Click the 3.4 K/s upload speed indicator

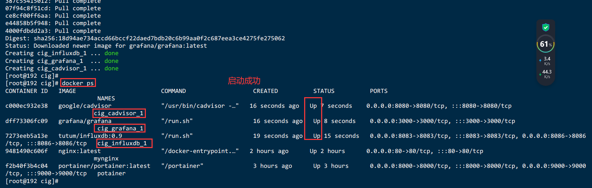(x=545, y=61)
